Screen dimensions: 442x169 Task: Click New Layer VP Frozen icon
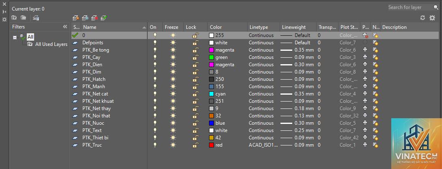(85, 18)
